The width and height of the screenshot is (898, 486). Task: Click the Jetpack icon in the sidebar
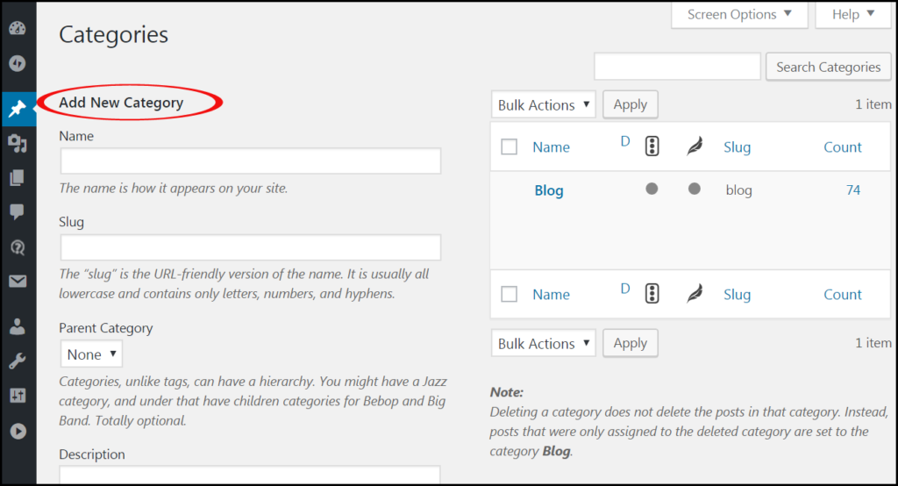point(17,64)
